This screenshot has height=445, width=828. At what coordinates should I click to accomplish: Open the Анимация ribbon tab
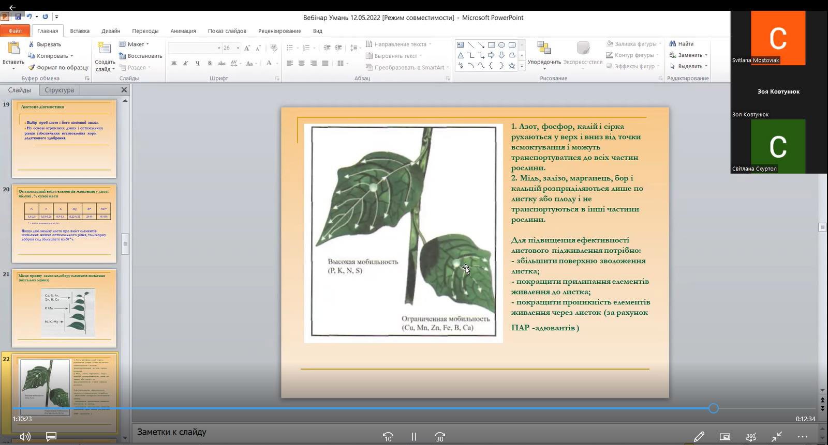click(x=183, y=31)
